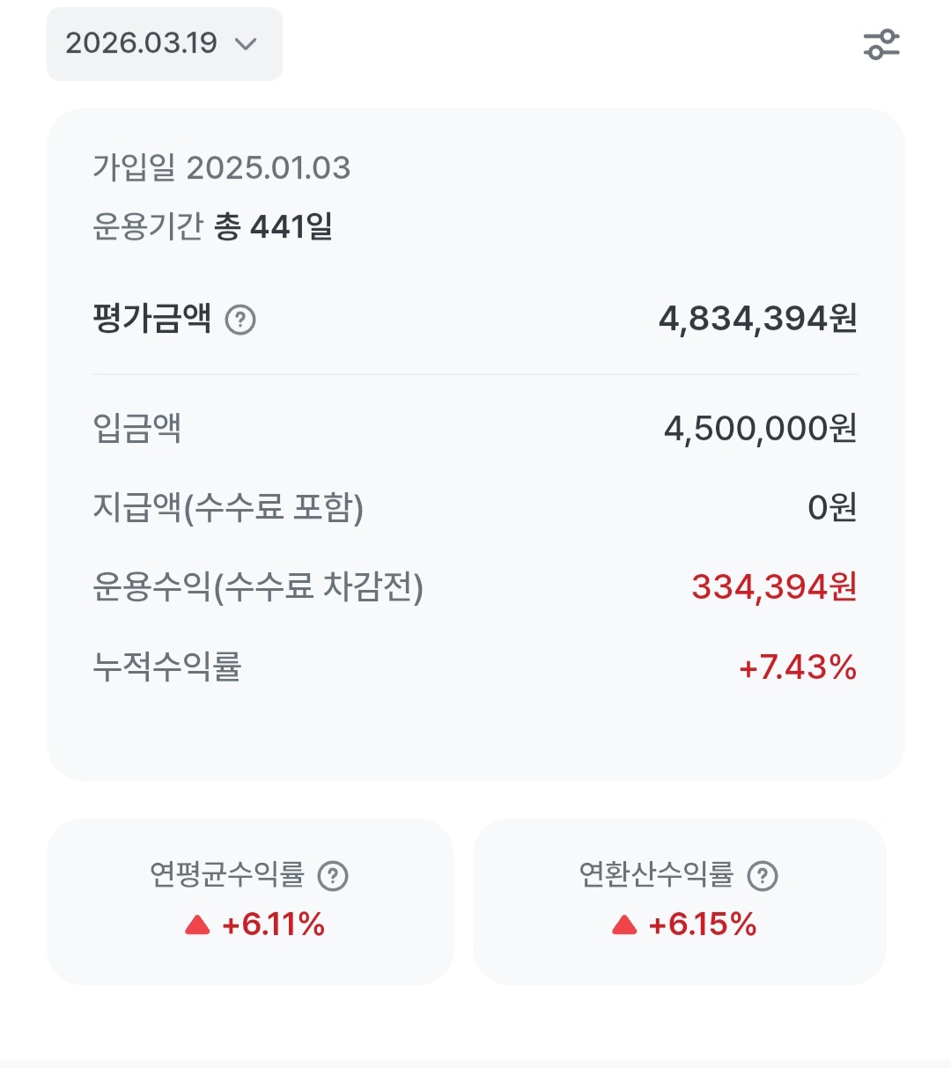This screenshot has height=1068, width=951.
Task: Show help for 연평균수익률
Action: pyautogui.click(x=333, y=876)
